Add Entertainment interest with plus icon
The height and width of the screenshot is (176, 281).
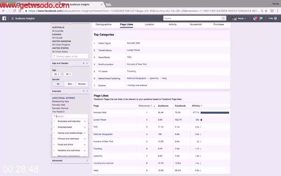pyautogui.click(x=85, y=127)
